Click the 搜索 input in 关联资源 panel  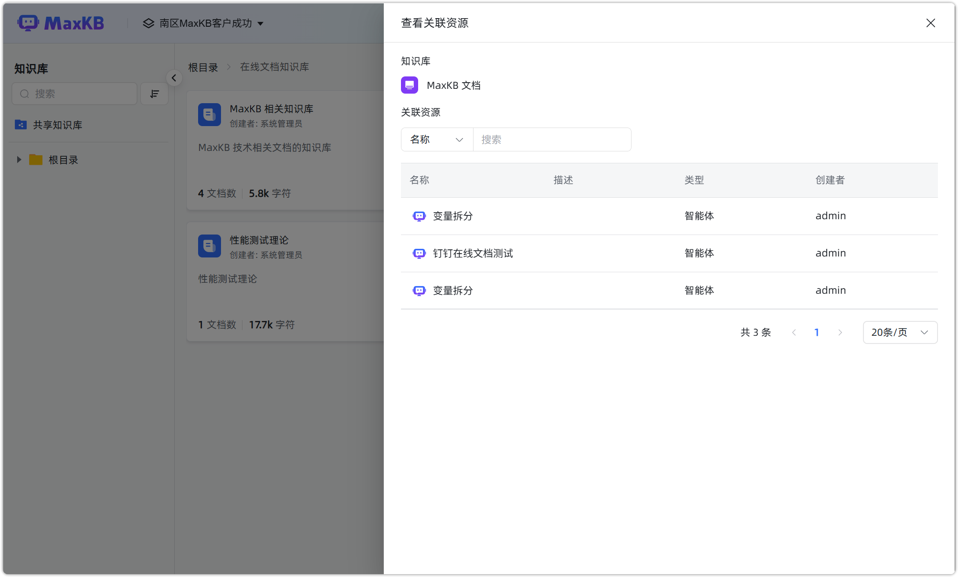551,139
